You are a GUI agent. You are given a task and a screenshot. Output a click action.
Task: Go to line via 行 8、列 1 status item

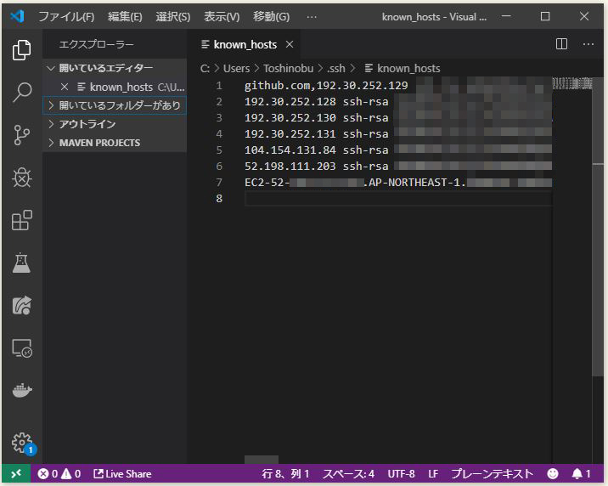click(285, 473)
